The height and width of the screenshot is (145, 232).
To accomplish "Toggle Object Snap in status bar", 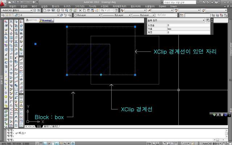I will 53,144.
